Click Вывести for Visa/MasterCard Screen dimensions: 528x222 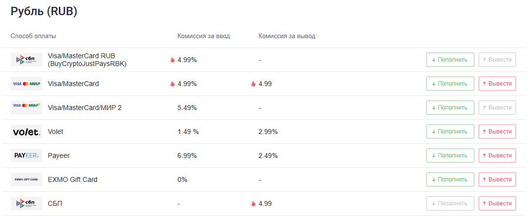(x=497, y=84)
